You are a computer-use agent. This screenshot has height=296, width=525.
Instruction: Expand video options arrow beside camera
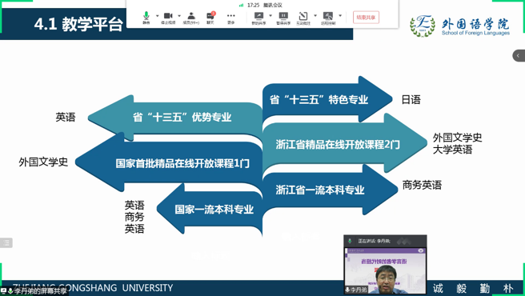pyautogui.click(x=179, y=16)
